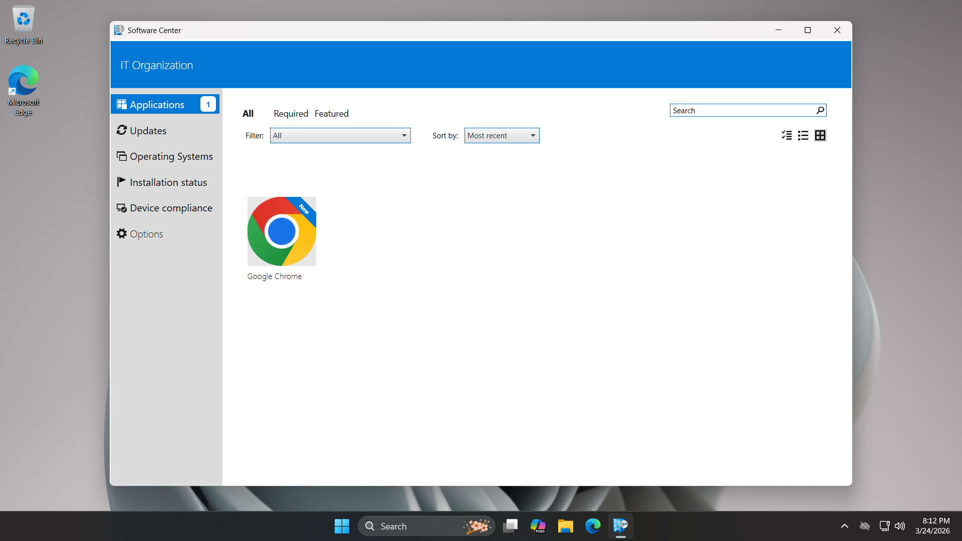Click the search magnifier icon
Screen dimensions: 962x541
tap(820, 110)
